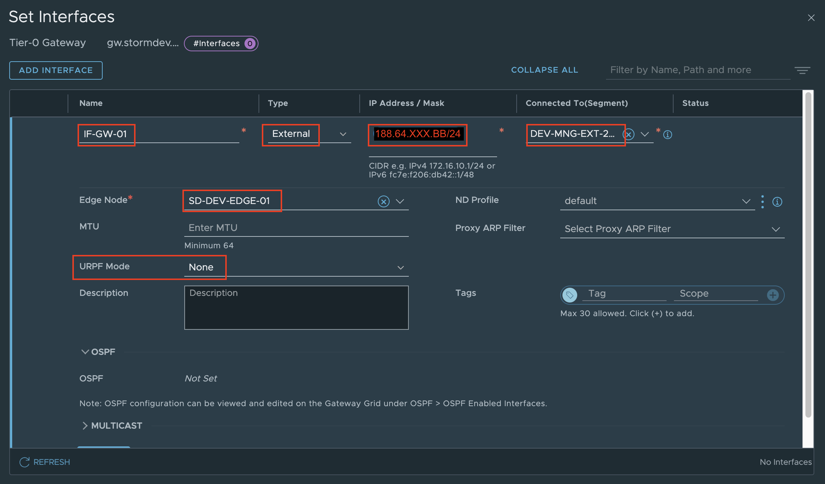Click the plus icon to add tag

point(773,295)
